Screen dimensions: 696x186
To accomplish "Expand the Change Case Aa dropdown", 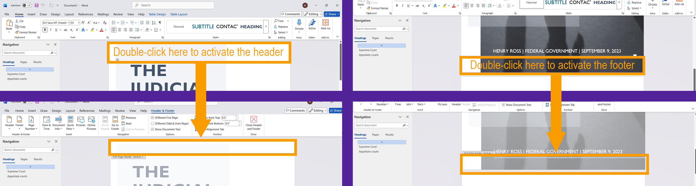I will point(96,23).
